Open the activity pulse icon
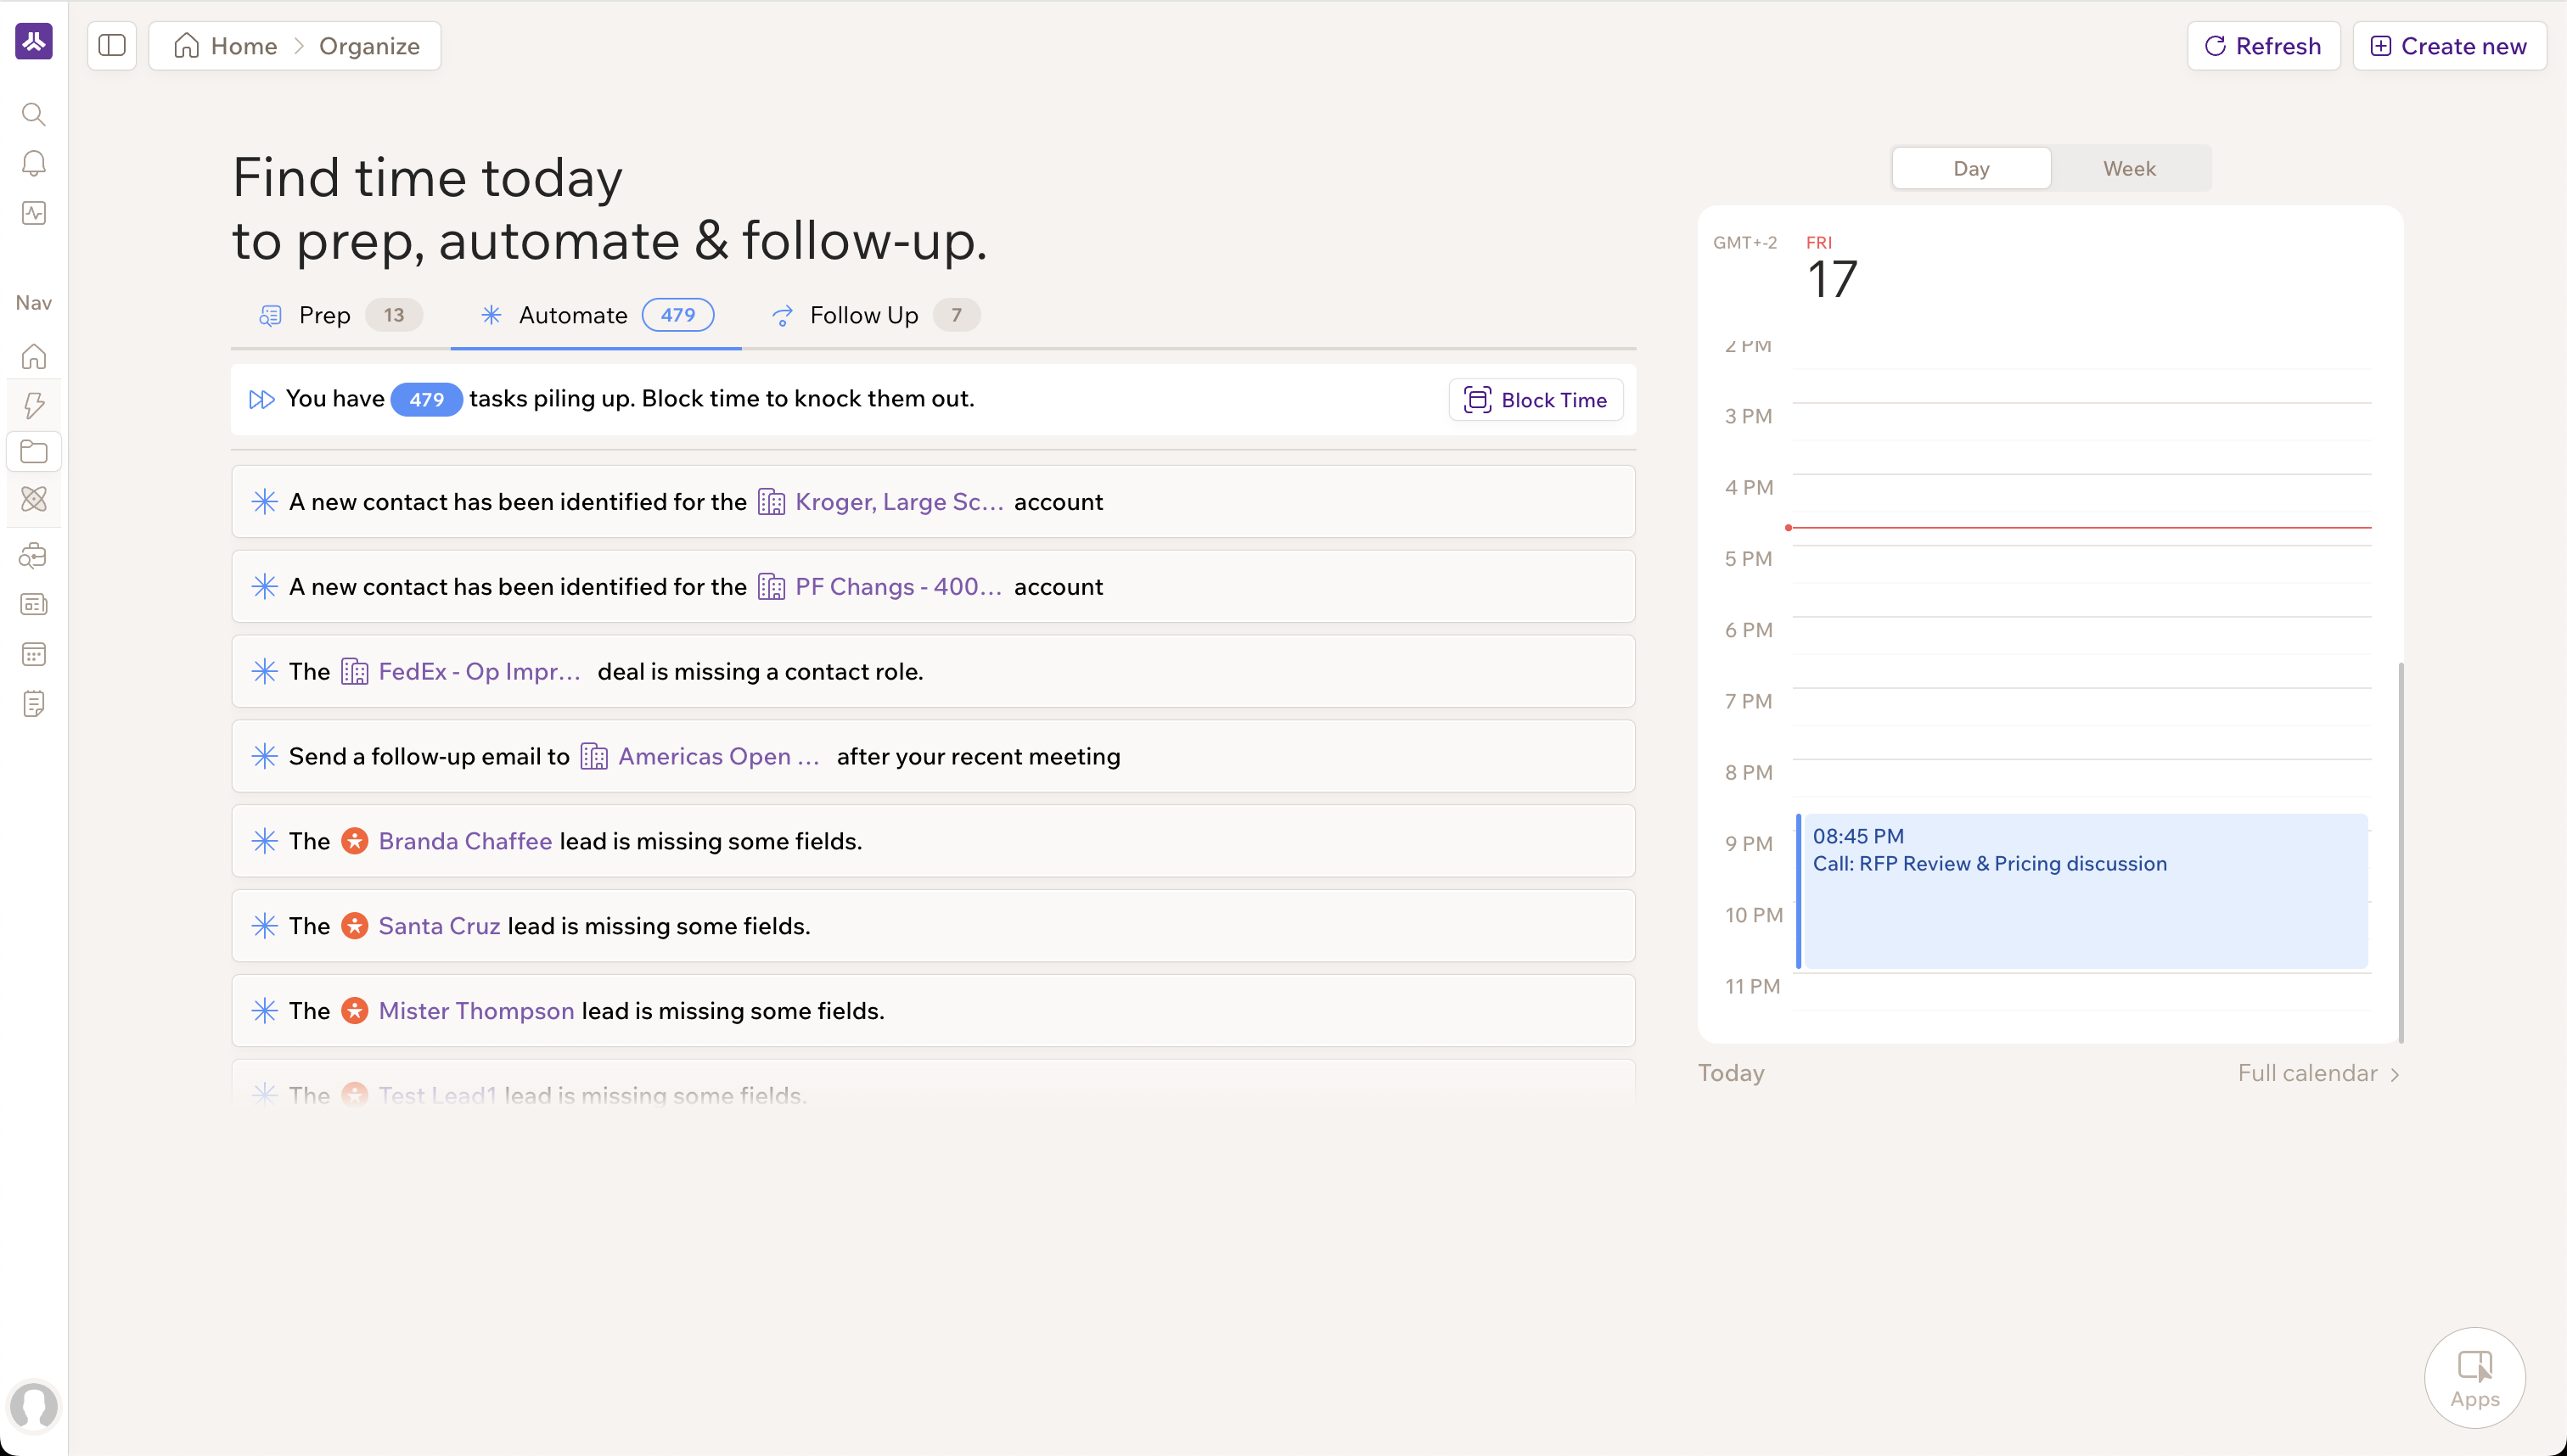This screenshot has width=2567, height=1456. (33, 213)
